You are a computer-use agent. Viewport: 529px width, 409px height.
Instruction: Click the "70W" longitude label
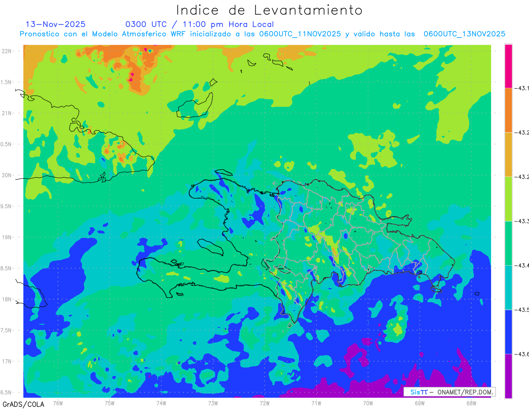(x=368, y=403)
